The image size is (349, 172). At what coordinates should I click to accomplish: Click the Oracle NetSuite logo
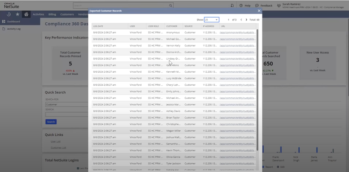click(12, 6)
